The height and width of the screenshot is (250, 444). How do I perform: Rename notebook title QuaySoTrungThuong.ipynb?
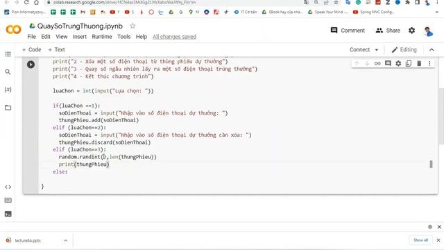coord(80,26)
